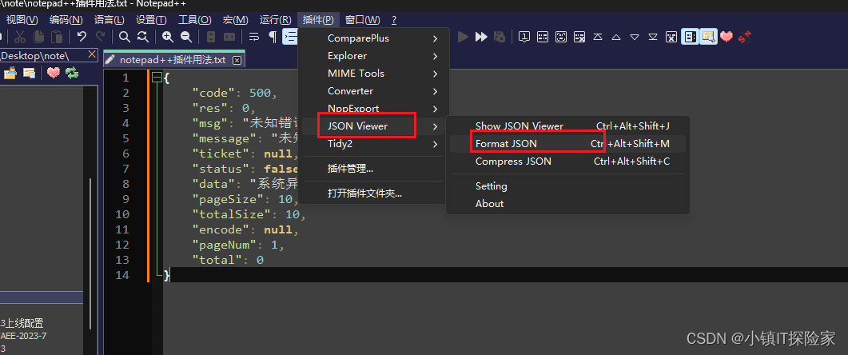Toggle the Explorer panel icon in toolbar

click(708, 37)
